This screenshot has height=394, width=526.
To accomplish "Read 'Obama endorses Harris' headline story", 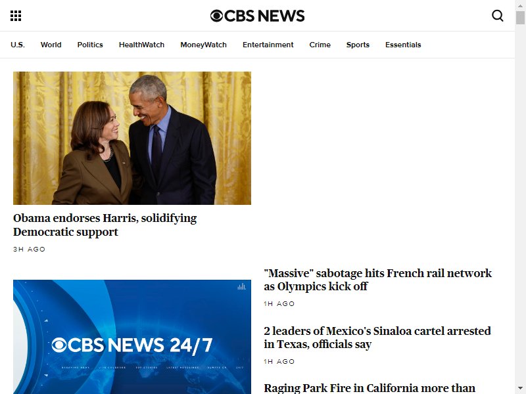I will coord(105,225).
